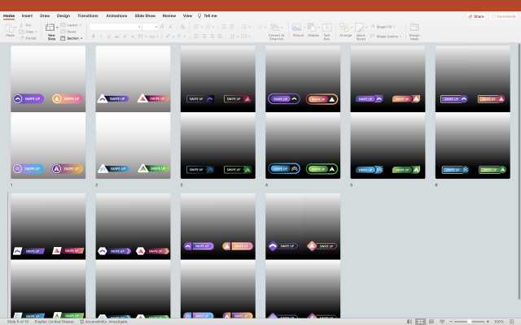Click the Reset slide button
The height and width of the screenshot is (325, 521).
click(x=71, y=32)
